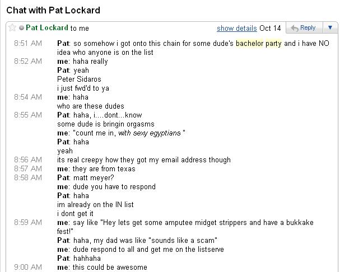
Task: Click the 9:00 AM timestamp
Action: tap(27, 268)
